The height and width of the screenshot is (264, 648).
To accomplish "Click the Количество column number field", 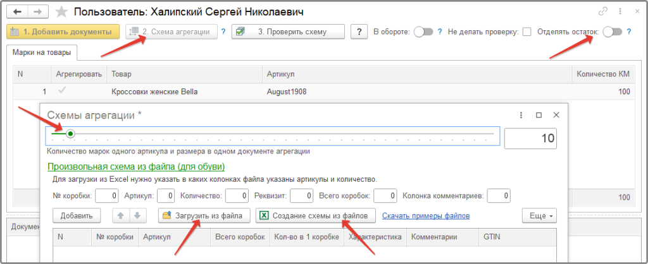I will tap(237, 196).
